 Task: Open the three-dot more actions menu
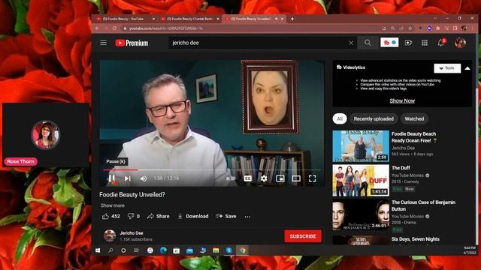(x=247, y=217)
